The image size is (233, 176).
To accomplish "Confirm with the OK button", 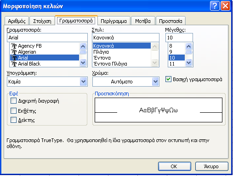I will pos(175,166).
